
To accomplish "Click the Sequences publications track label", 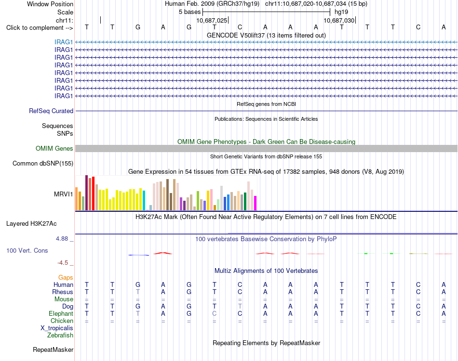I will pos(57,126).
